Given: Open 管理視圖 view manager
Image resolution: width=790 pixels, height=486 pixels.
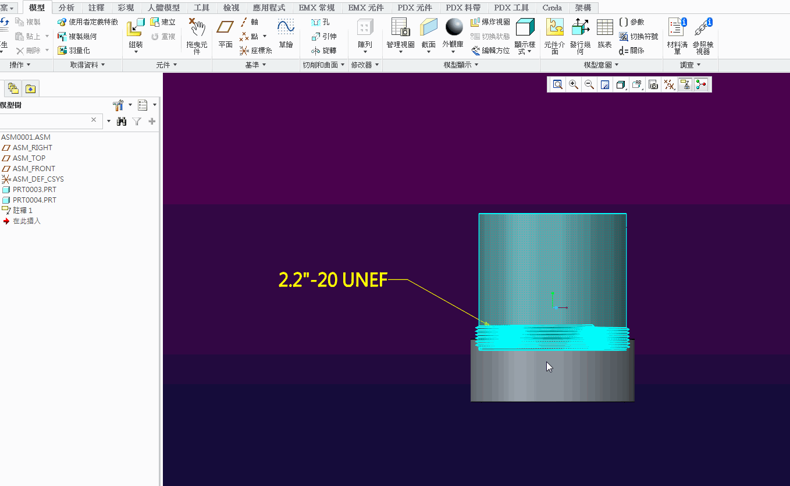Looking at the screenshot, I should pos(400,34).
